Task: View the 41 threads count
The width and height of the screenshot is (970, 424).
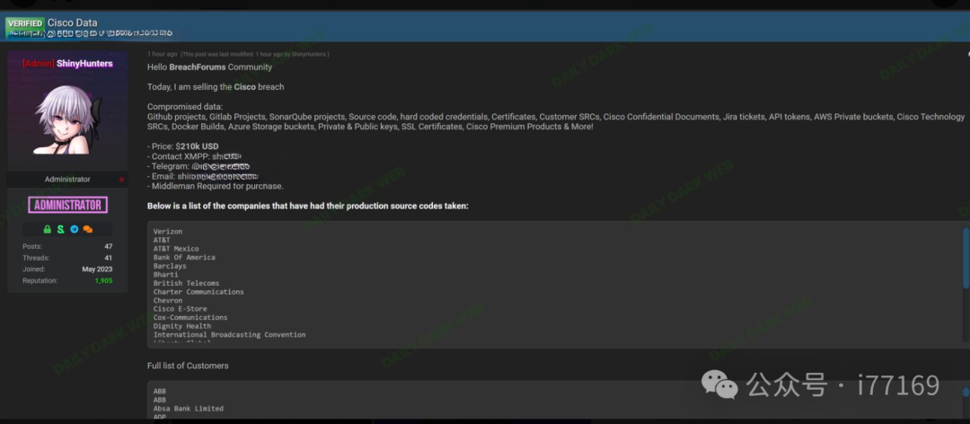Action: (108, 258)
